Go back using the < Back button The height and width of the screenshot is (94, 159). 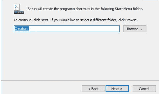(93, 89)
